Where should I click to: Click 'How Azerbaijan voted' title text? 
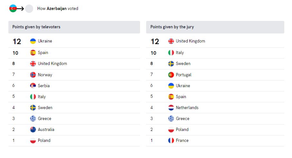point(58,9)
